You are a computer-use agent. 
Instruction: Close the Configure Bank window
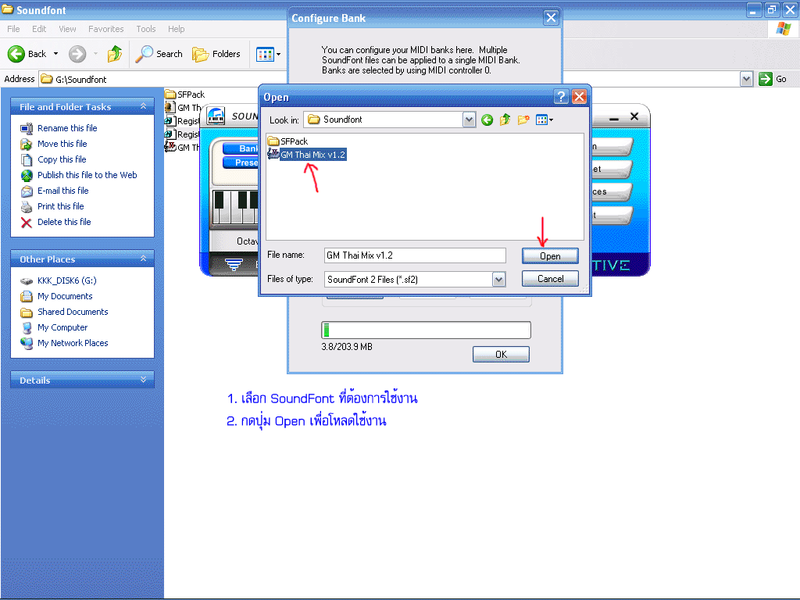point(551,19)
